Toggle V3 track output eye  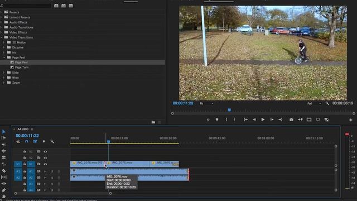[45, 151]
